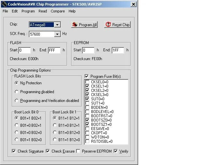Toggle the SUT0=0 fuse checkbox

coord(87,99)
